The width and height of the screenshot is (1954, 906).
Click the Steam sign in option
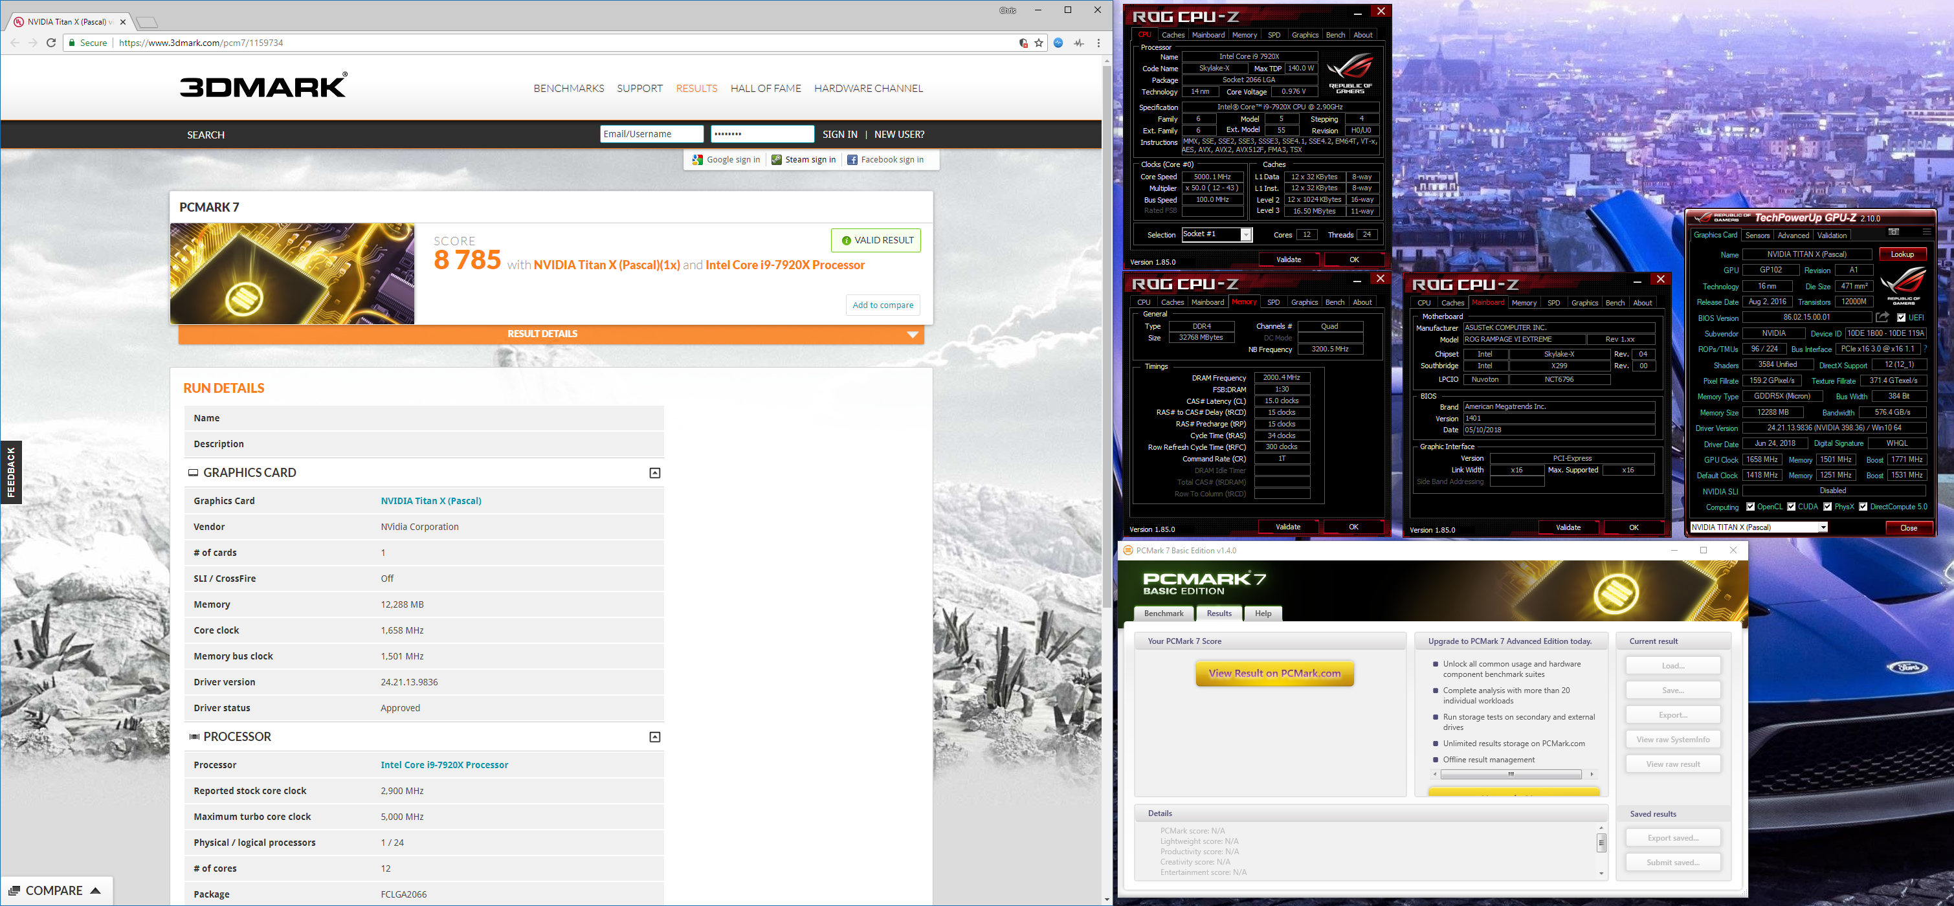(803, 160)
